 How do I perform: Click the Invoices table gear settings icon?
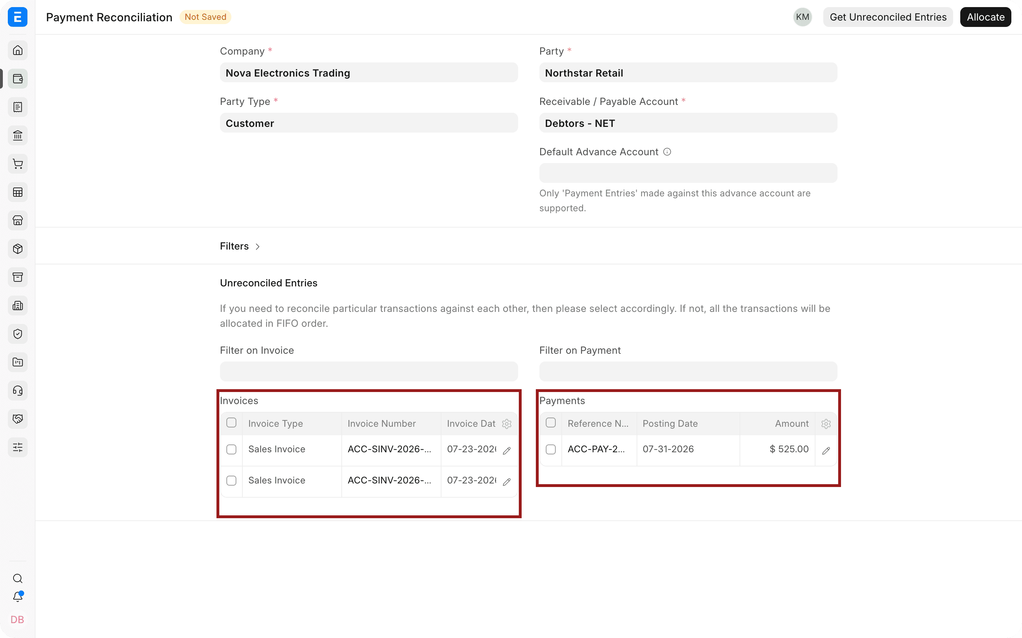(x=507, y=424)
